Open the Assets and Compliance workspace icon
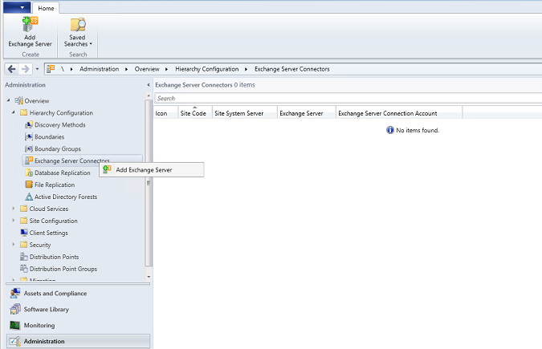Image resolution: width=542 pixels, height=349 pixels. (x=15, y=294)
